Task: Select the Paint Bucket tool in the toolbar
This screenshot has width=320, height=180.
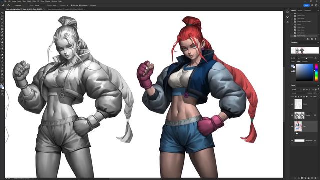Action: pos(2,52)
